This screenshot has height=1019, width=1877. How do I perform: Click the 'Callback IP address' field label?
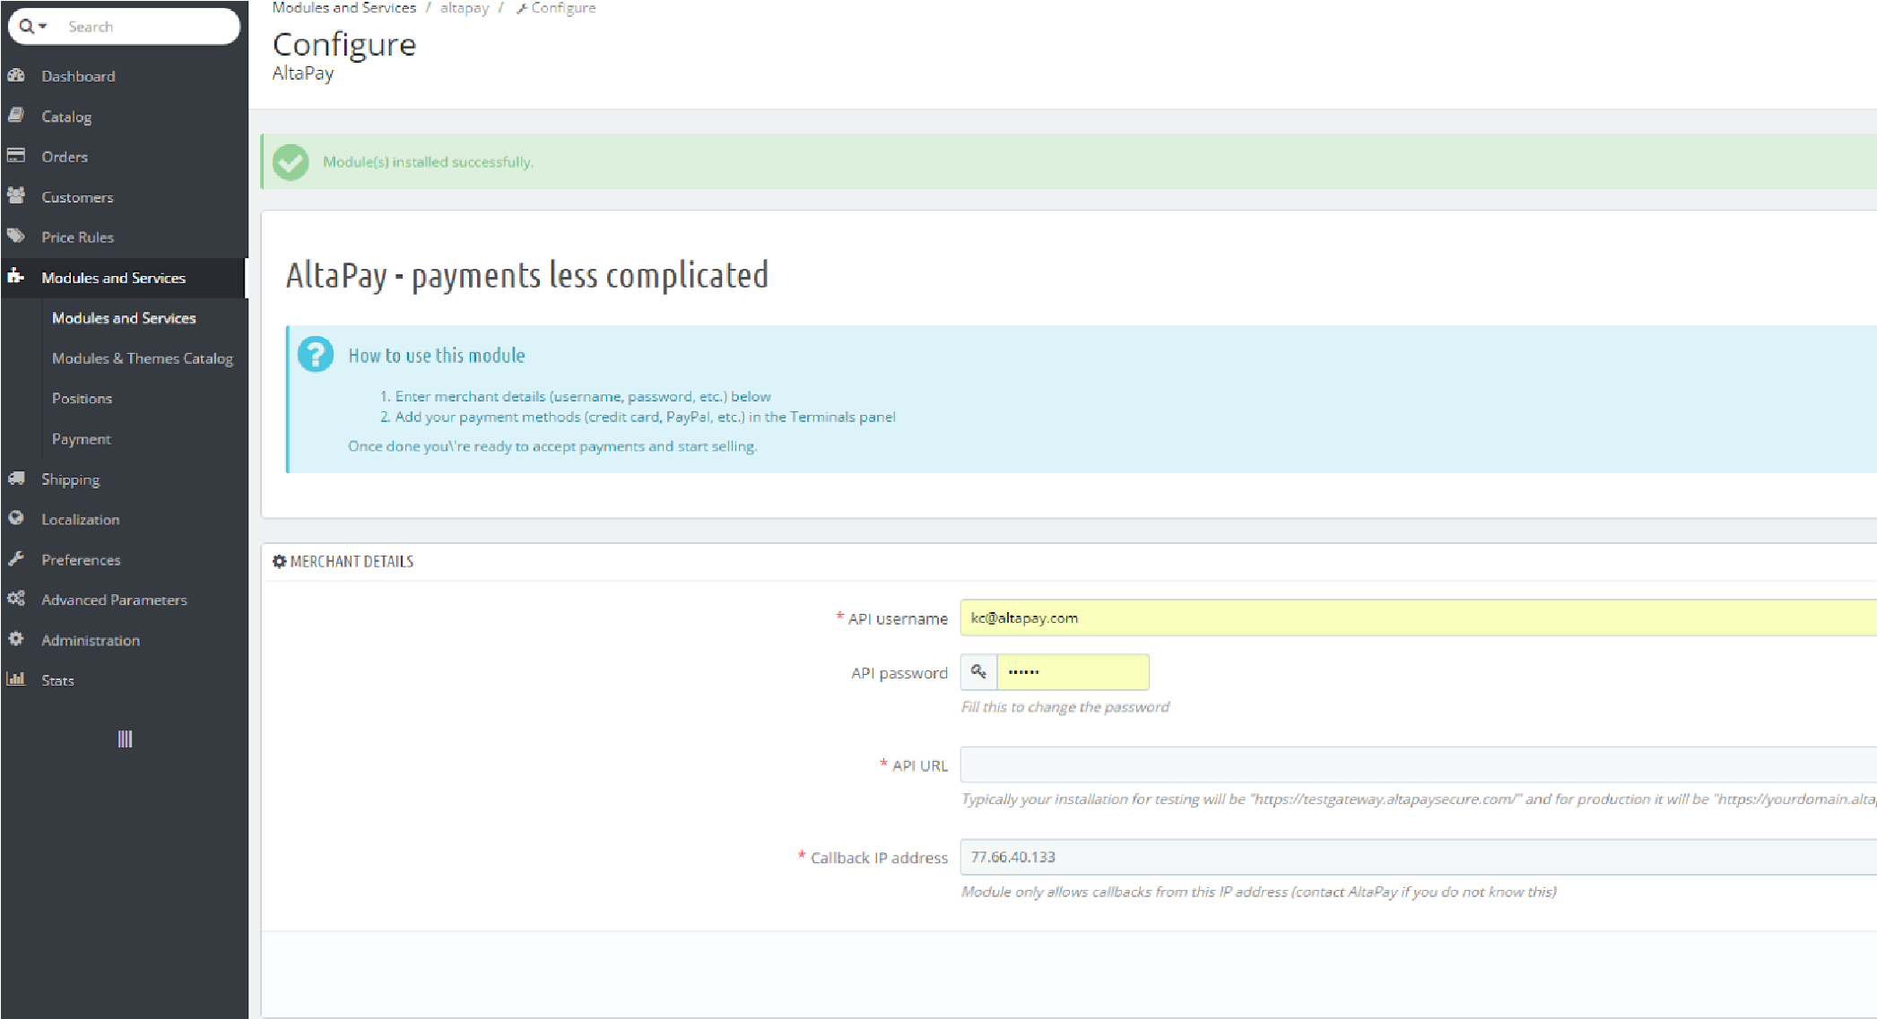point(879,859)
